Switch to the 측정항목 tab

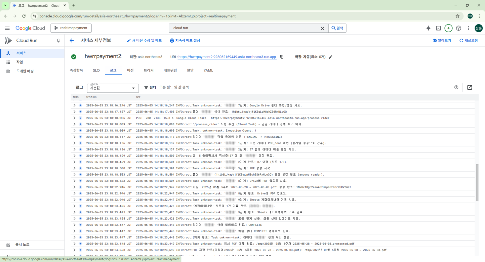click(76, 70)
